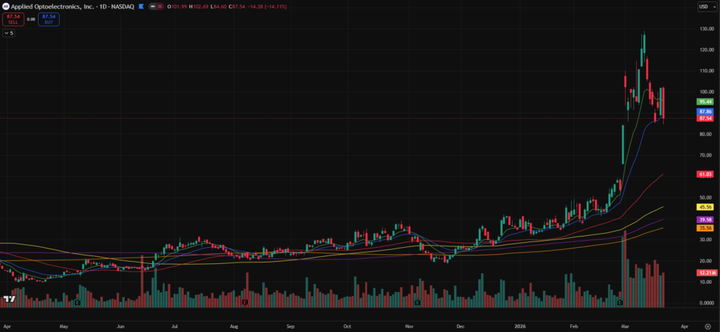The height and width of the screenshot is (332, 720).
Task: Click the BUY 87.54 button
Action: tap(49, 19)
